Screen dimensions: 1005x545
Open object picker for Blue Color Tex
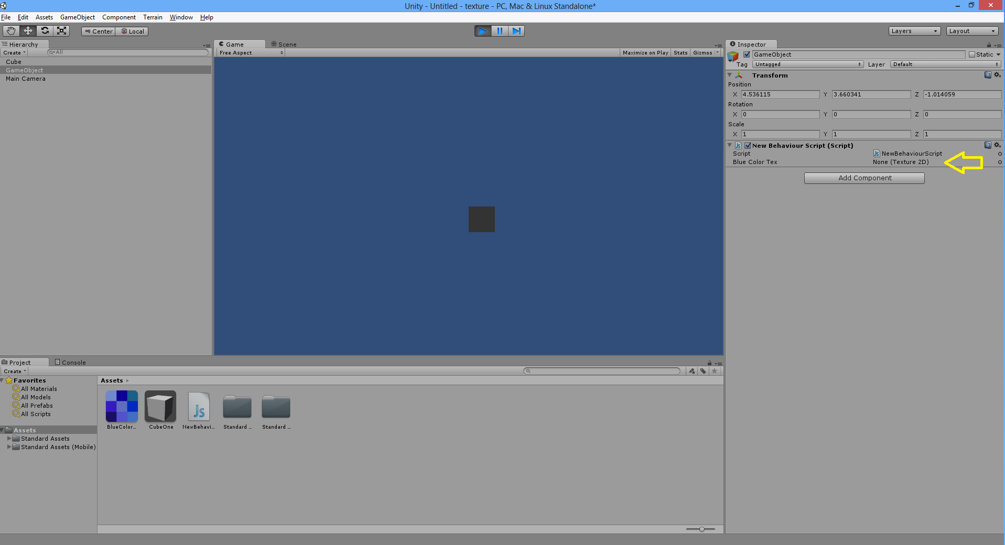click(x=1000, y=162)
